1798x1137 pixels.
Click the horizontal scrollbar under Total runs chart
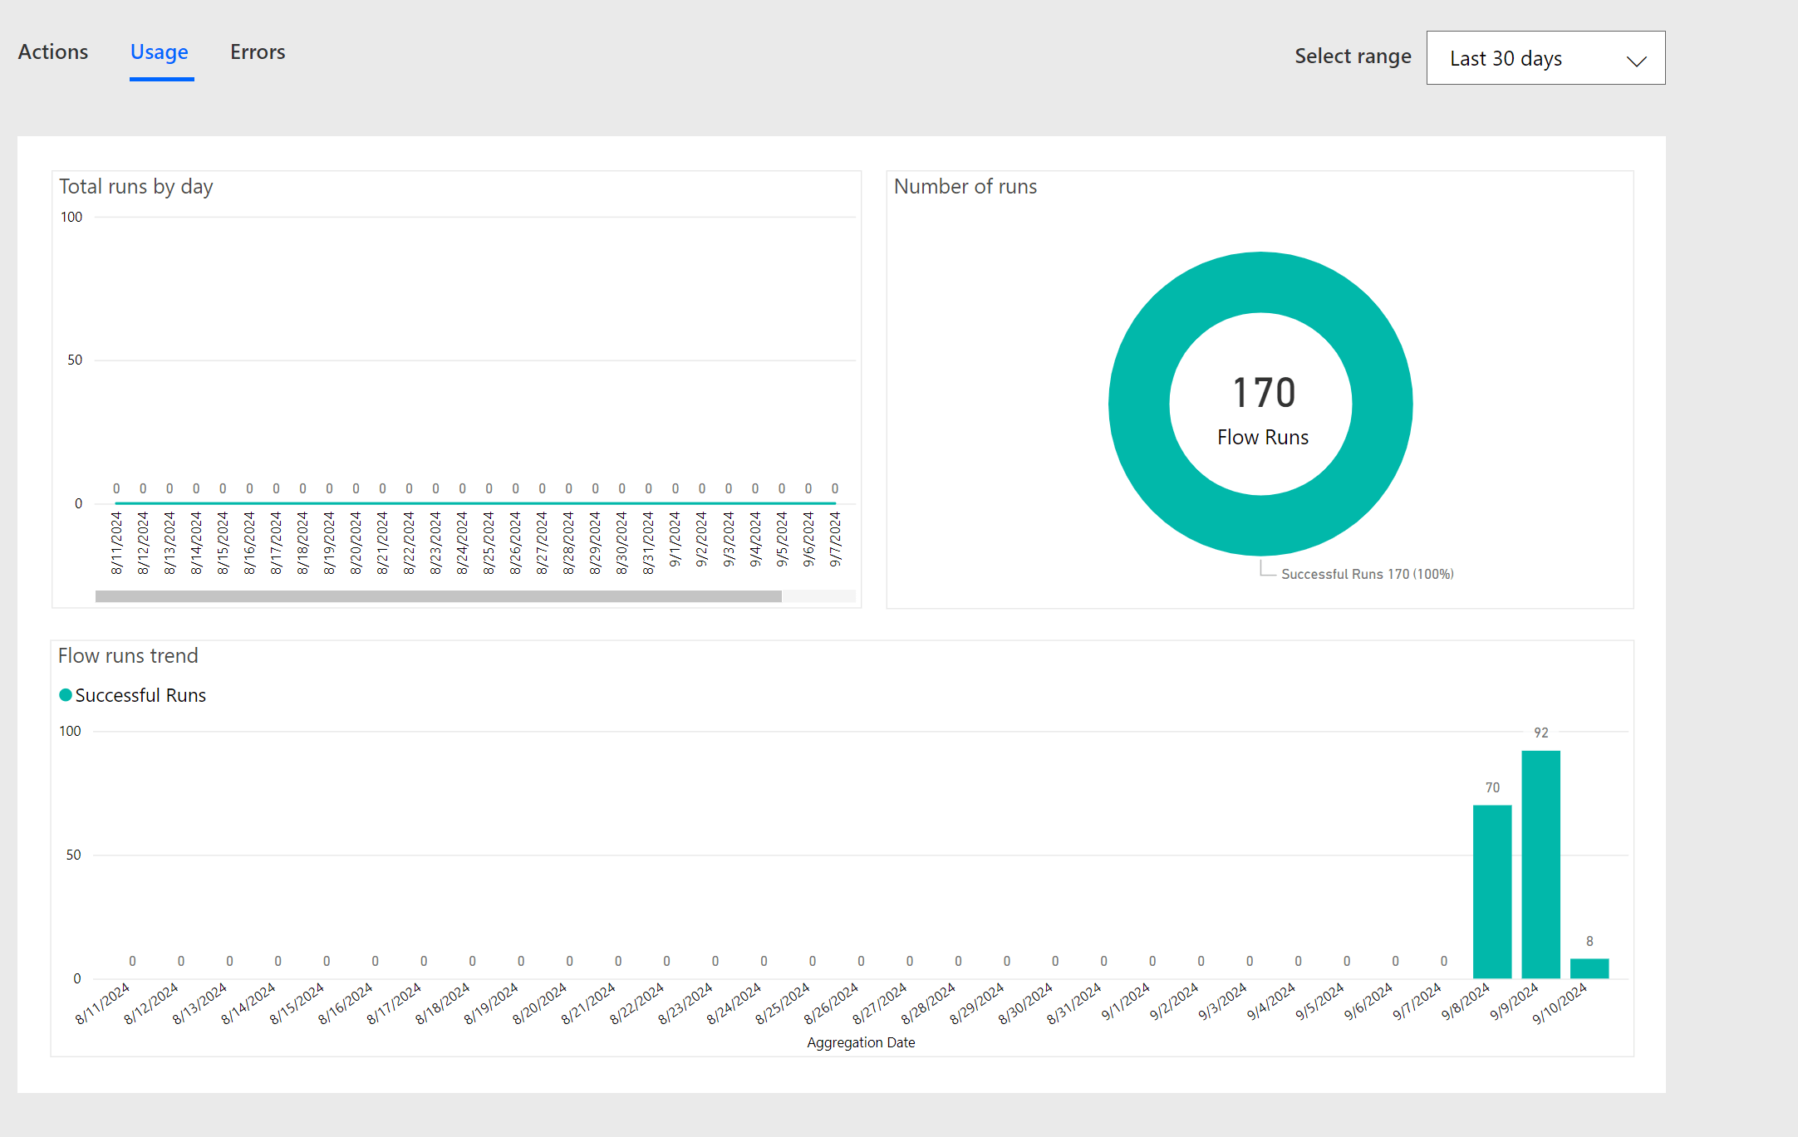(438, 596)
